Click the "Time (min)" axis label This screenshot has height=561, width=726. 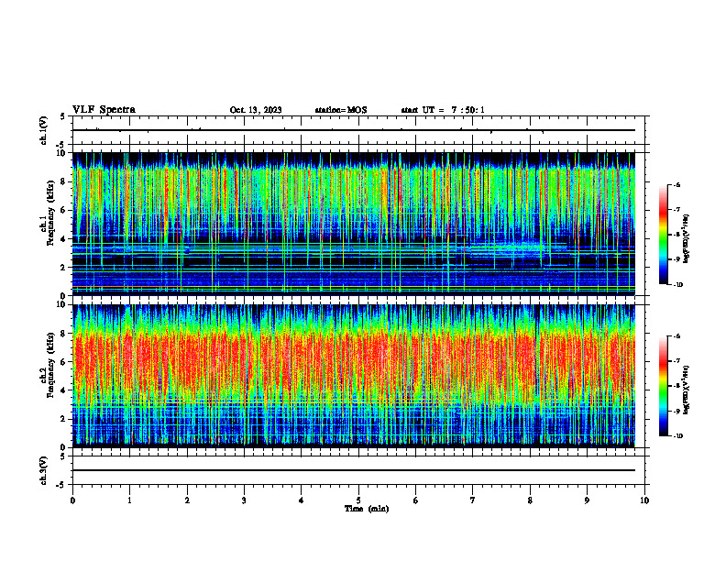coord(367,509)
